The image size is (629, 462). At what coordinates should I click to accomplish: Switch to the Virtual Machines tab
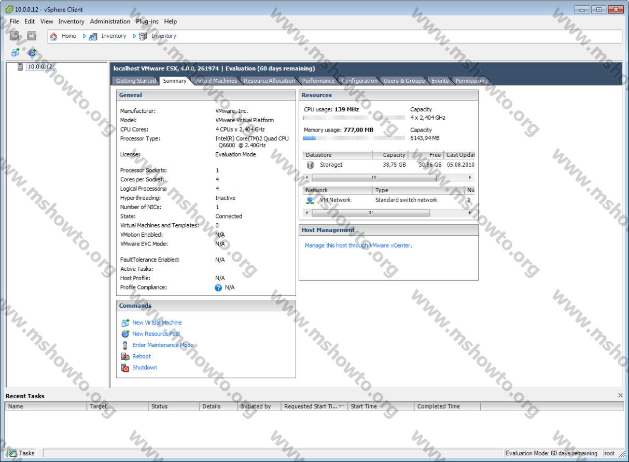click(216, 81)
